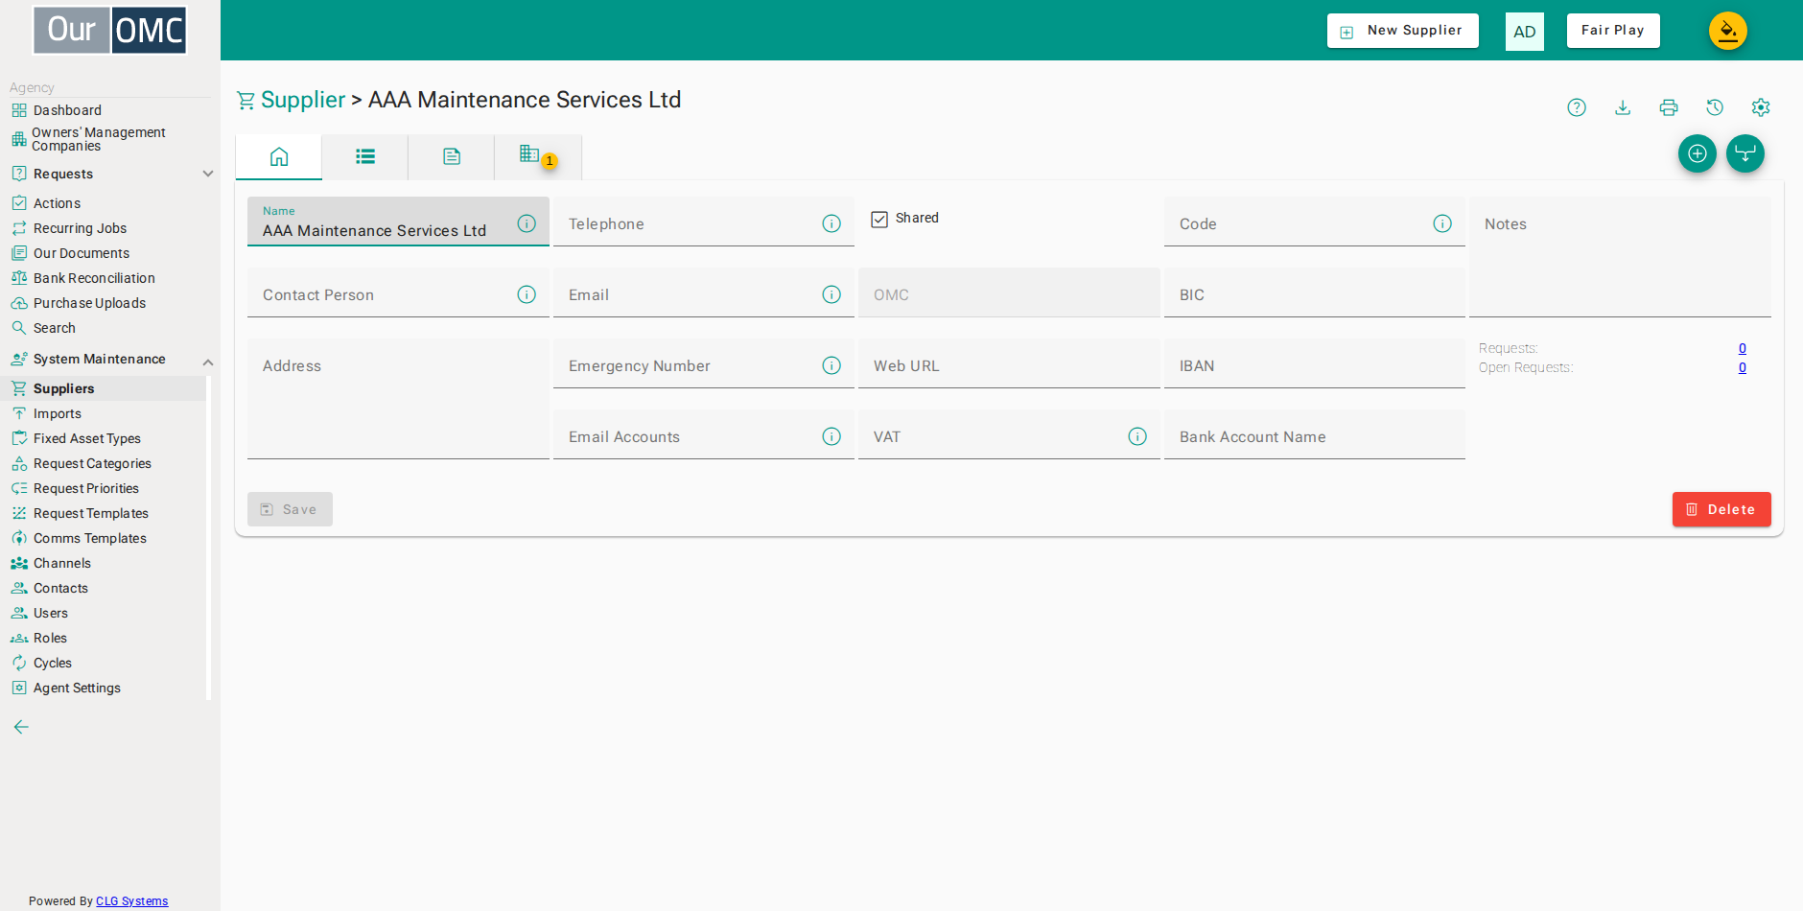
Task: Select Suppliers in the sidebar
Action: [104, 388]
